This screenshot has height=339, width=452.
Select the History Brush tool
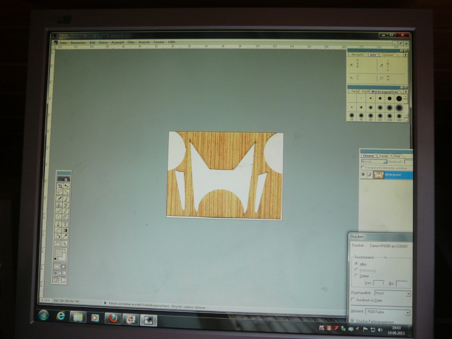66,205
